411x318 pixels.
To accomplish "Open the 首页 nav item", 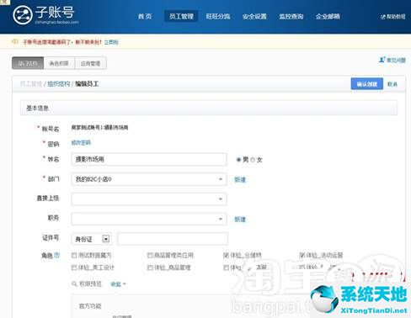I will click(x=145, y=17).
